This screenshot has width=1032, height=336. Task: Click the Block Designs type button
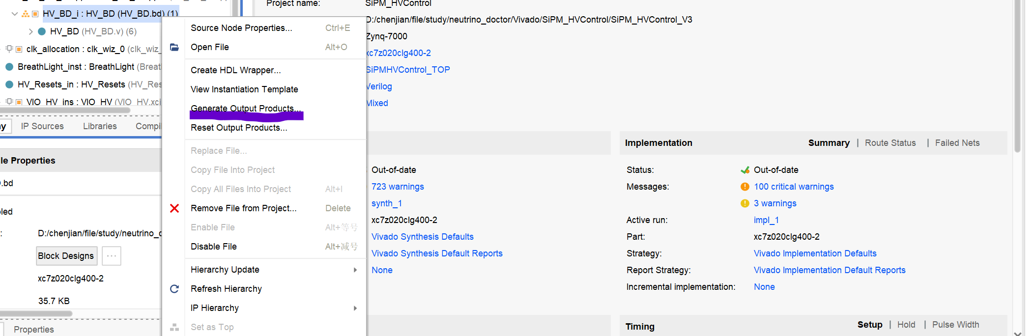click(x=66, y=256)
